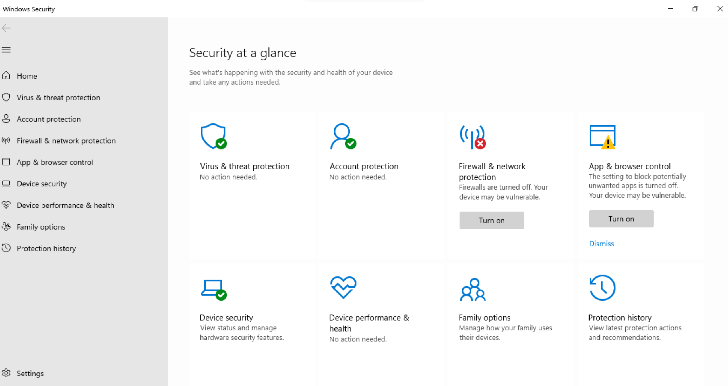Click the Device security laptop icon tile
Viewport: 728px width, 386px height.
(x=213, y=288)
